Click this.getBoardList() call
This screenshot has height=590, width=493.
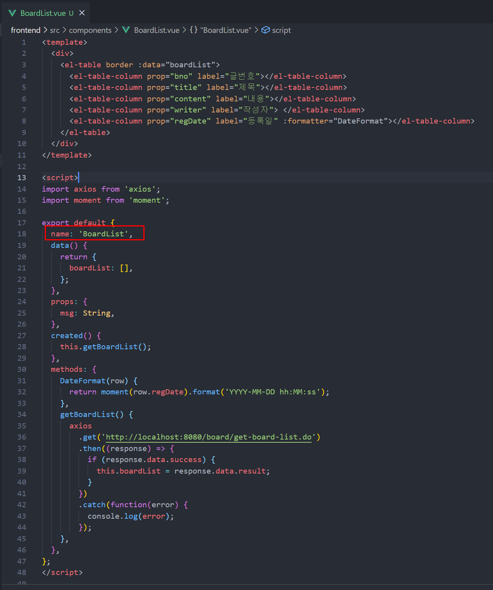(x=106, y=347)
